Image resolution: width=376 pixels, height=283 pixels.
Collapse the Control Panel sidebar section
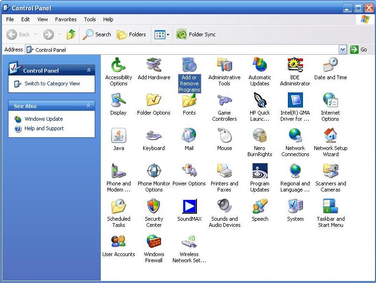[x=89, y=70]
